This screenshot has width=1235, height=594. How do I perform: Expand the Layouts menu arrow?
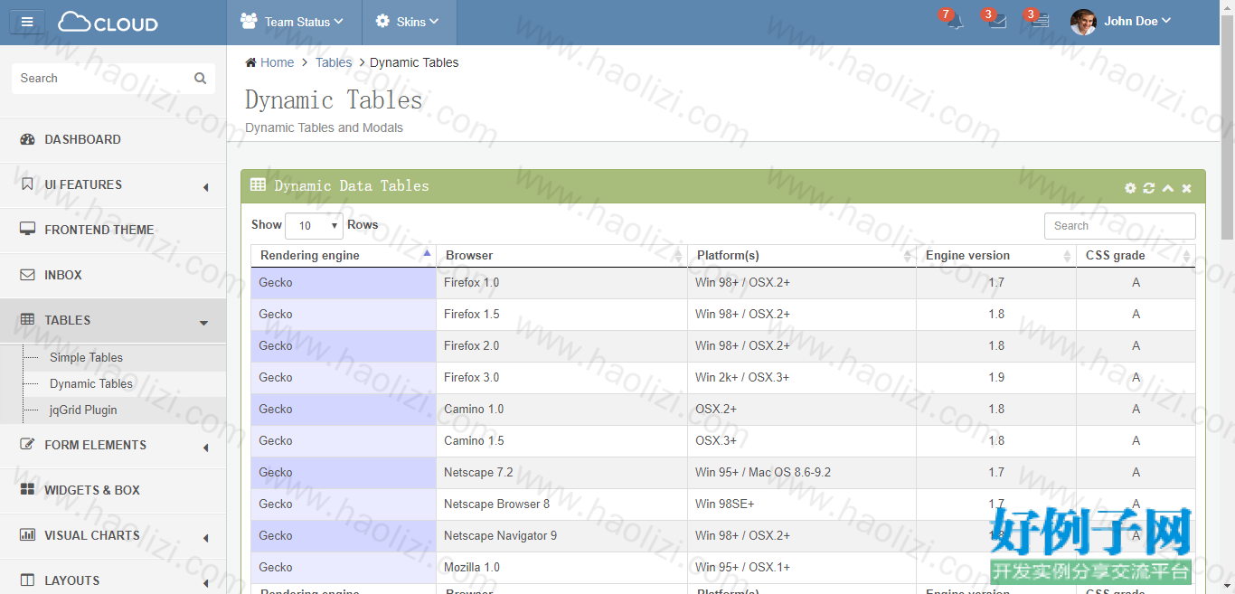pos(205,583)
